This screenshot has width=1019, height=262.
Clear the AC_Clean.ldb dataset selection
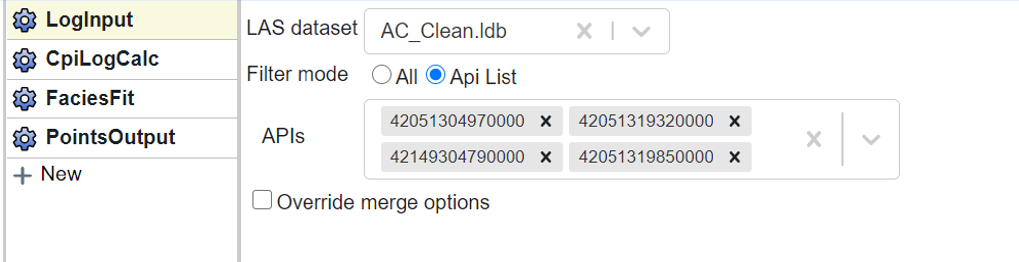coord(584,31)
